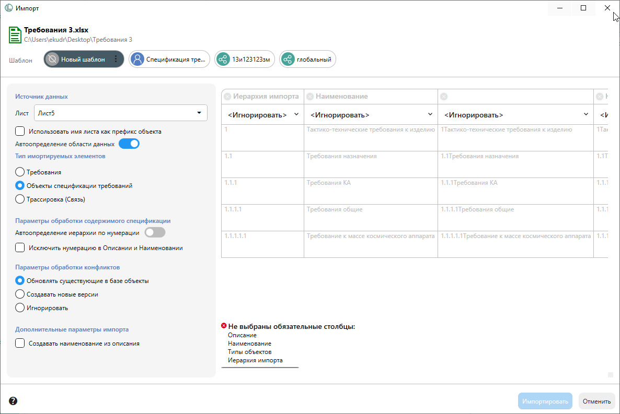Check Использовать имя листа как префикс объекта
620x414 pixels.
20,132
